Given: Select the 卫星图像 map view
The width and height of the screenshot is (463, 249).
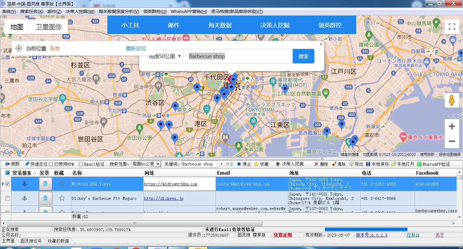Looking at the screenshot, I should pyautogui.click(x=49, y=27).
